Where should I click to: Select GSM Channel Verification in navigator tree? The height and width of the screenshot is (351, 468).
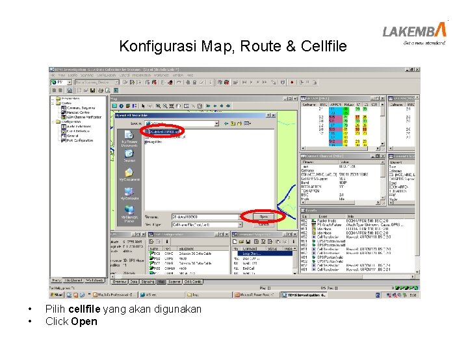(81, 117)
